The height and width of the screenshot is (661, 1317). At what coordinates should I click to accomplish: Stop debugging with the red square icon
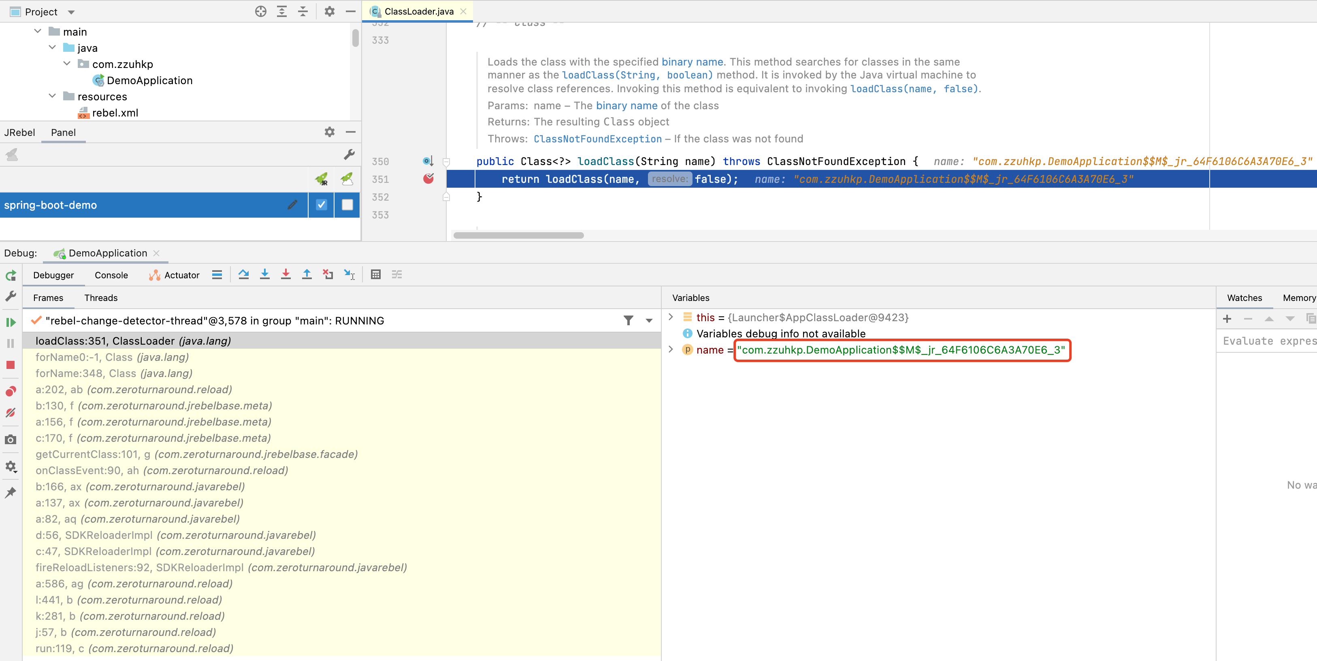coord(11,365)
